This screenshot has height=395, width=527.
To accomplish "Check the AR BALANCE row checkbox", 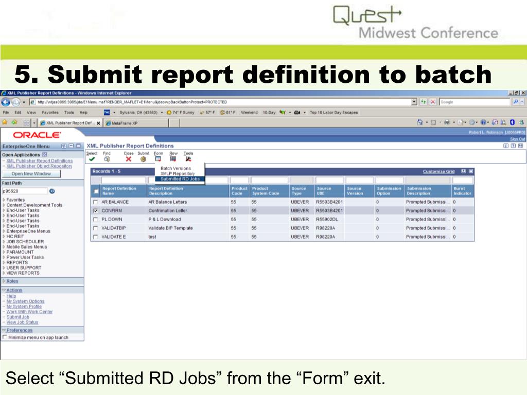I will pyautogui.click(x=95, y=202).
